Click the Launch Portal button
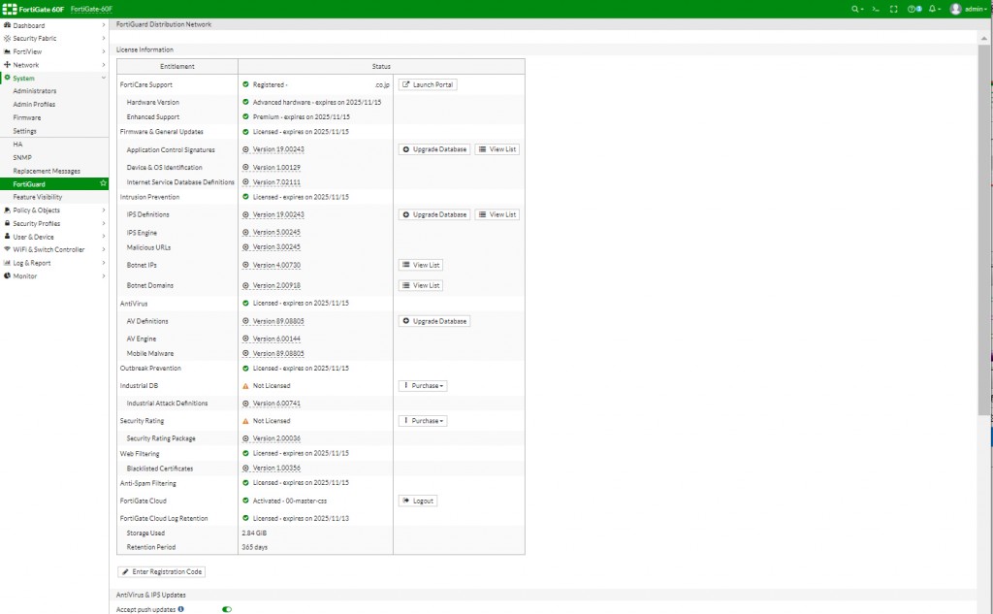This screenshot has width=993, height=614. (x=428, y=84)
